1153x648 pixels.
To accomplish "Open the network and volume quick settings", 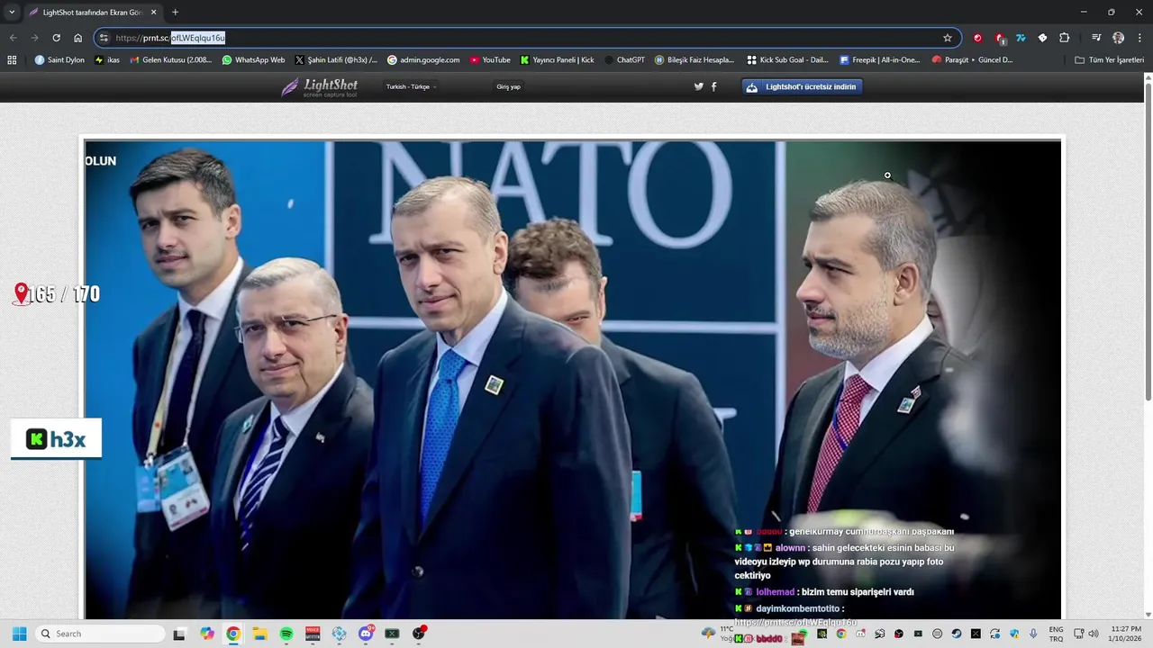I will [1086, 634].
